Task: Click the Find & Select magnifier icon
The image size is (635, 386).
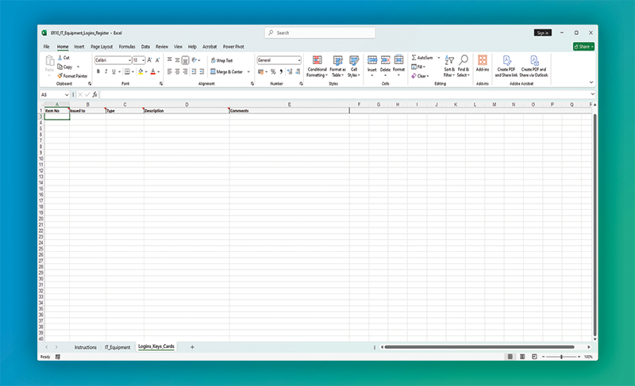Action: coord(463,66)
